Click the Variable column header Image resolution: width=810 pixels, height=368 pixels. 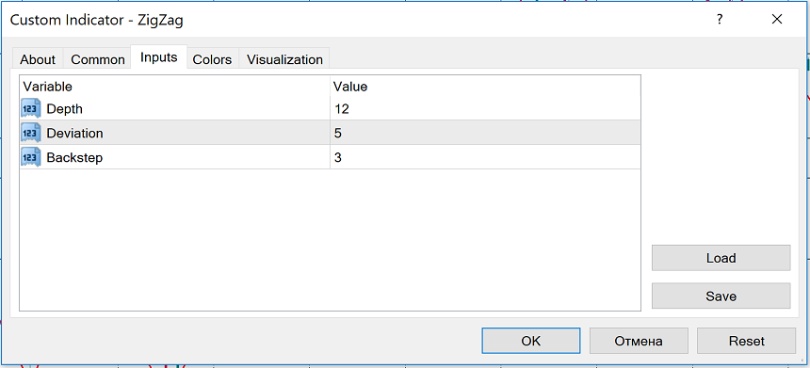174,87
